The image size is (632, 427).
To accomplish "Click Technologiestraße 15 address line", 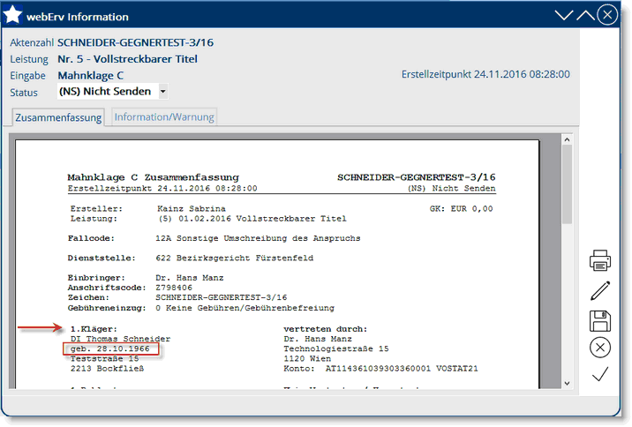I will [336, 348].
